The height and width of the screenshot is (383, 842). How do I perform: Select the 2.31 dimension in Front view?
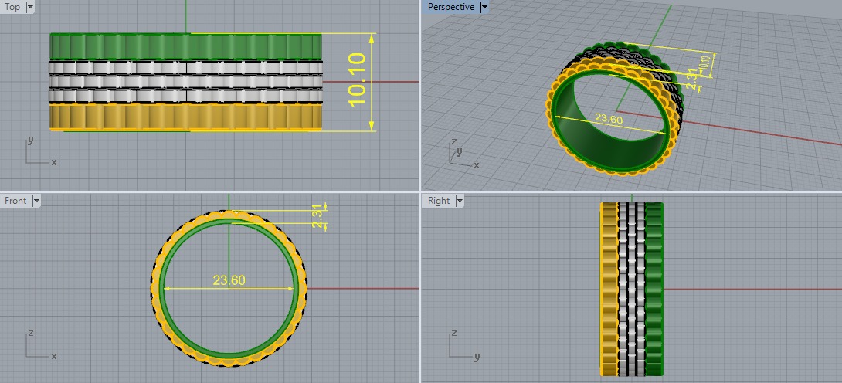(x=319, y=217)
